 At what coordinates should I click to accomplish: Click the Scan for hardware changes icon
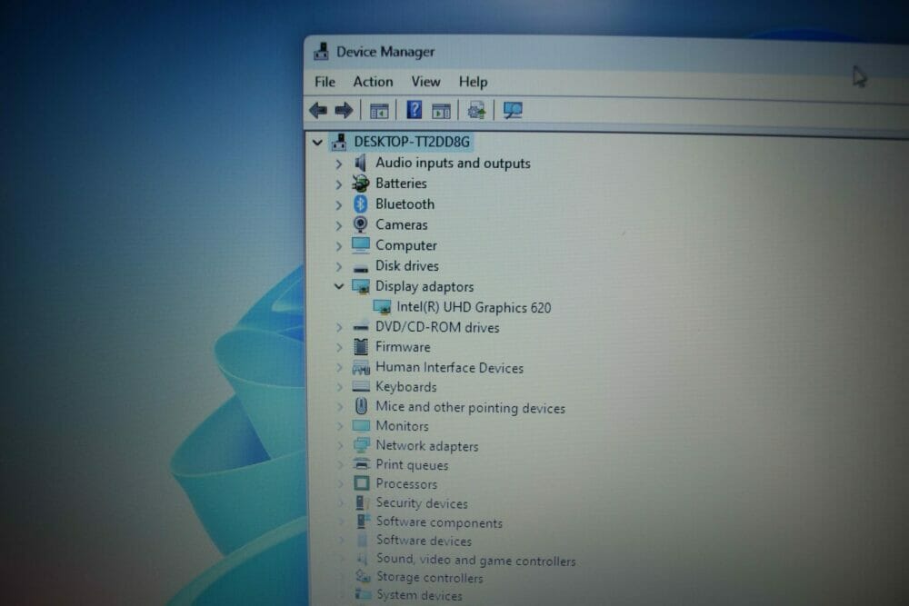[513, 110]
